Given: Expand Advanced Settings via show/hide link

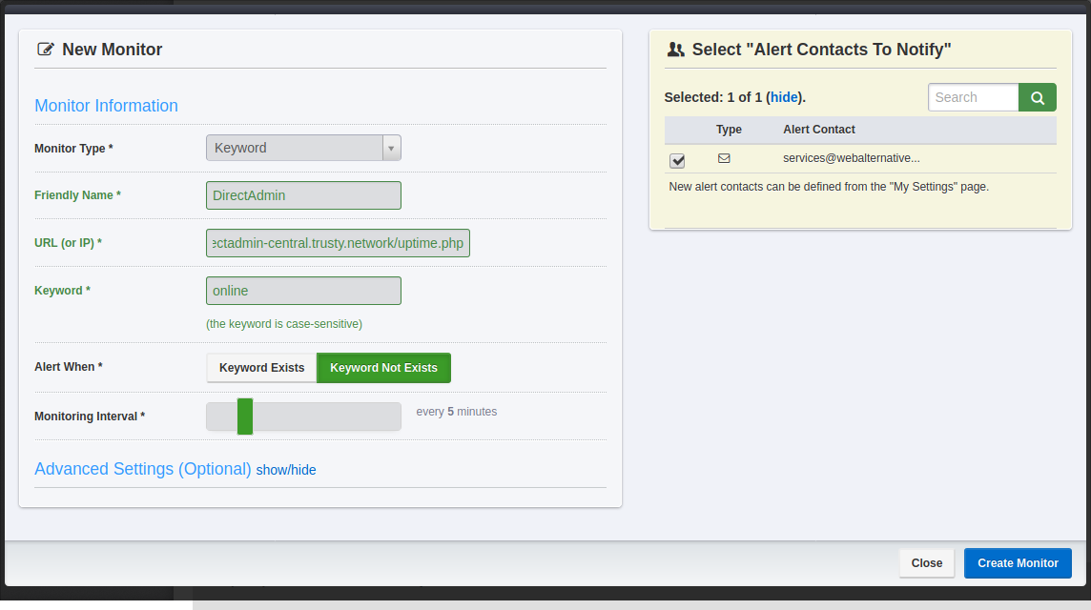Looking at the screenshot, I should tap(286, 470).
